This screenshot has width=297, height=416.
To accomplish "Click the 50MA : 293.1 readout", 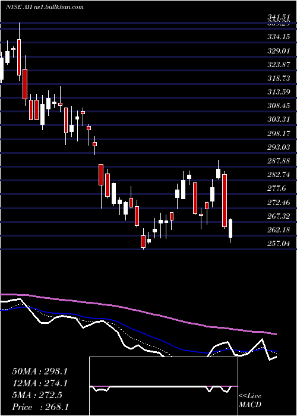I will point(40,371).
